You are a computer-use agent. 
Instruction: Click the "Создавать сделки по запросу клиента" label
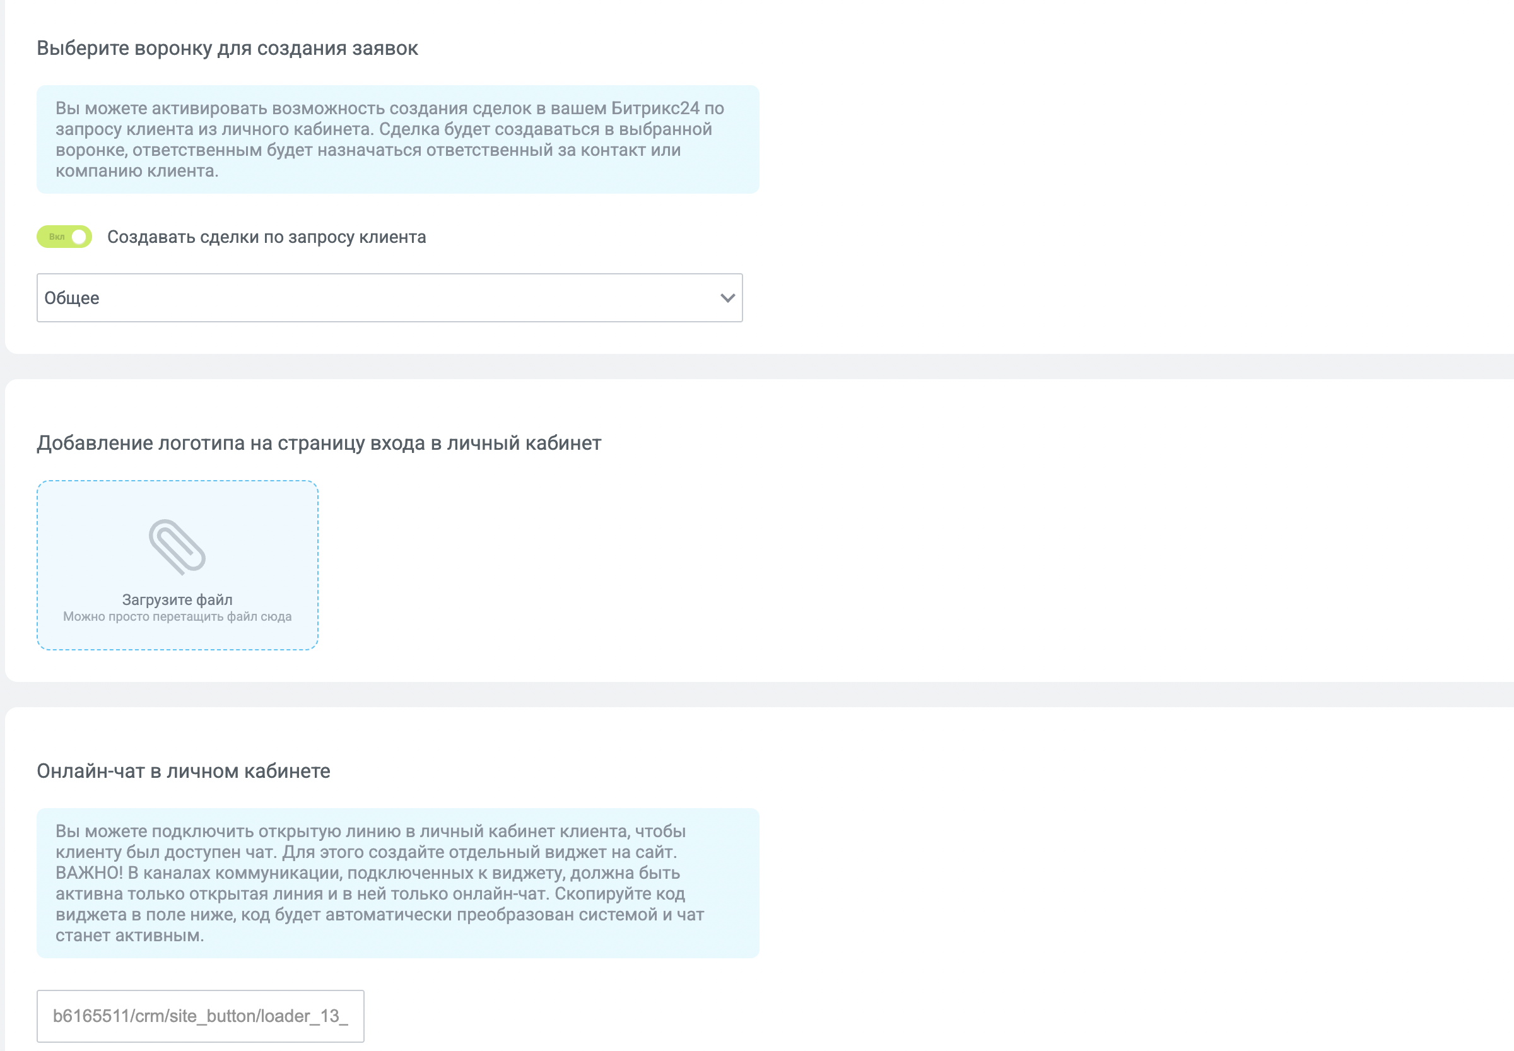(267, 237)
